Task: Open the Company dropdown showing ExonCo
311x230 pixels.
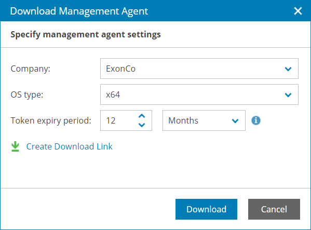Action: 199,69
